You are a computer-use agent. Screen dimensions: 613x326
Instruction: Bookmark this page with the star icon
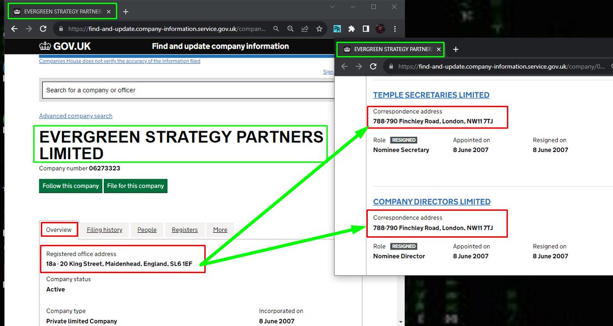[x=319, y=29]
